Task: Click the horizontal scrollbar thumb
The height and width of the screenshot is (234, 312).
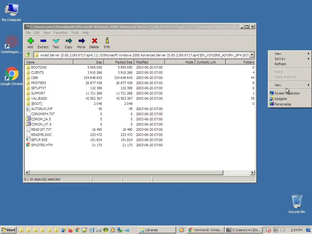Action: click(x=126, y=172)
